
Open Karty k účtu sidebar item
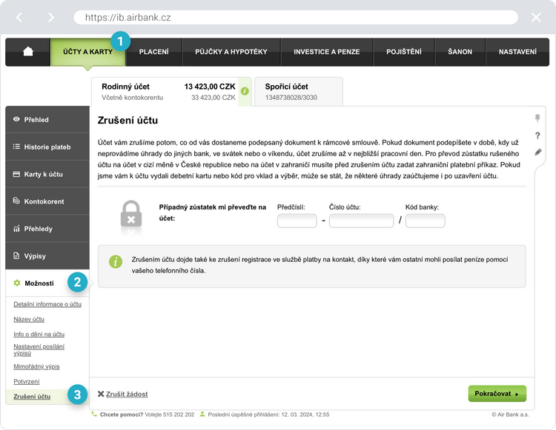tap(47, 174)
